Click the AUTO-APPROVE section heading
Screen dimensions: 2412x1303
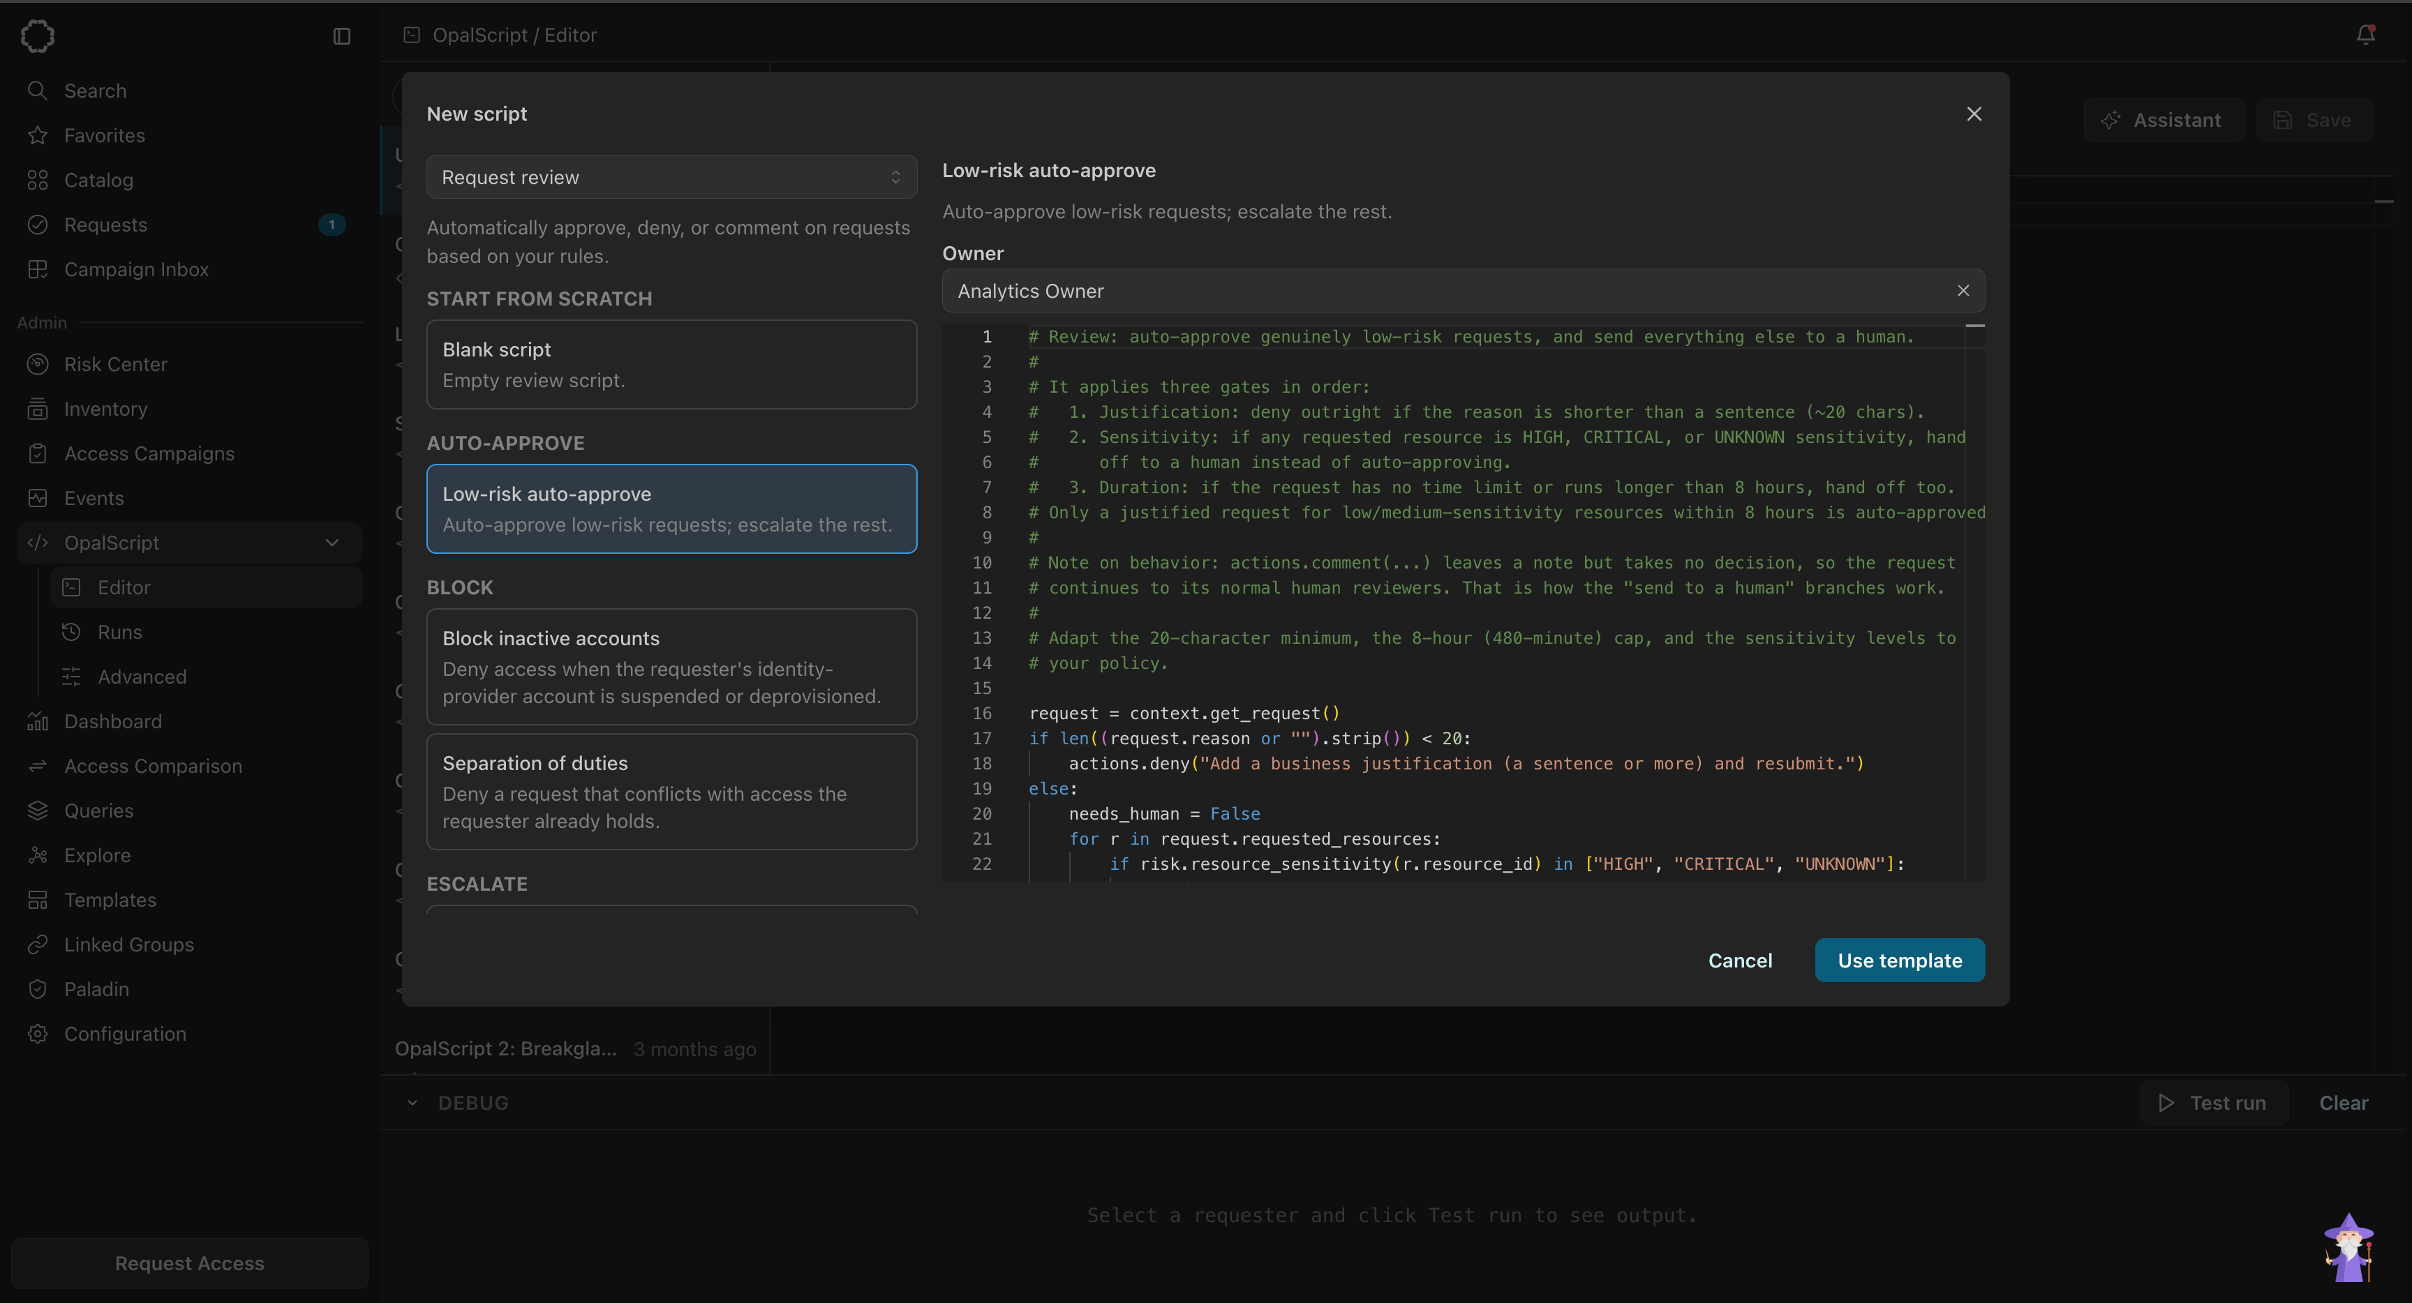point(505,443)
